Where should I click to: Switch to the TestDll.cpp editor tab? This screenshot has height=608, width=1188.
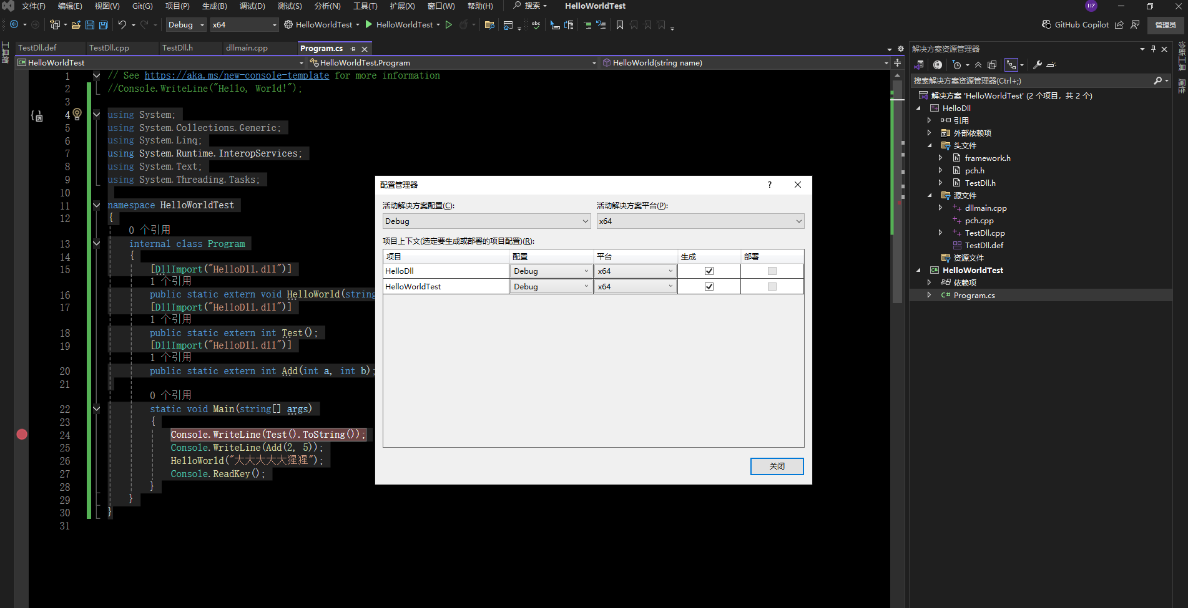click(109, 48)
